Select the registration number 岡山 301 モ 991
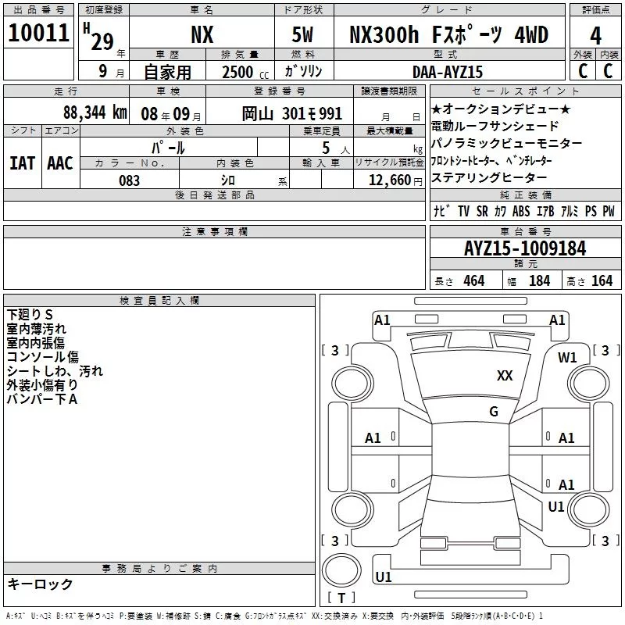625x625 pixels. point(292,113)
